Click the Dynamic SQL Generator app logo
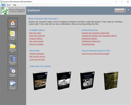 [4, 11]
